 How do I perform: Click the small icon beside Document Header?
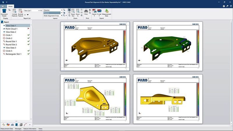pos(9,10)
